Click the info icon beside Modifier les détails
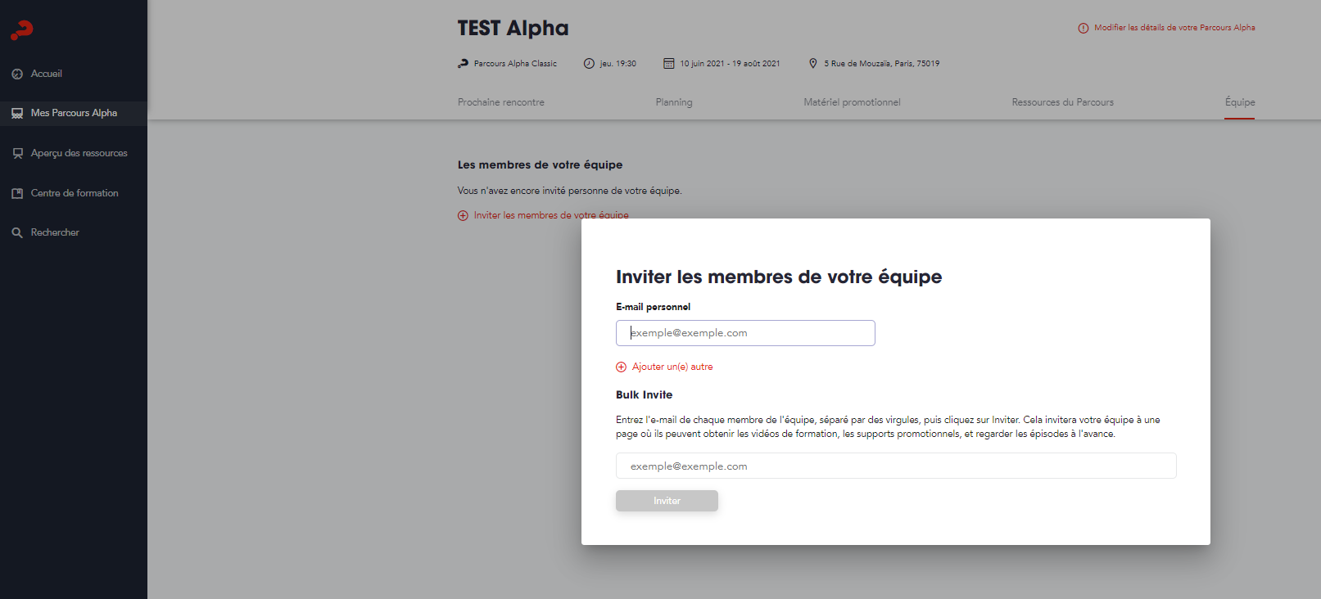The image size is (1321, 599). click(x=1083, y=28)
